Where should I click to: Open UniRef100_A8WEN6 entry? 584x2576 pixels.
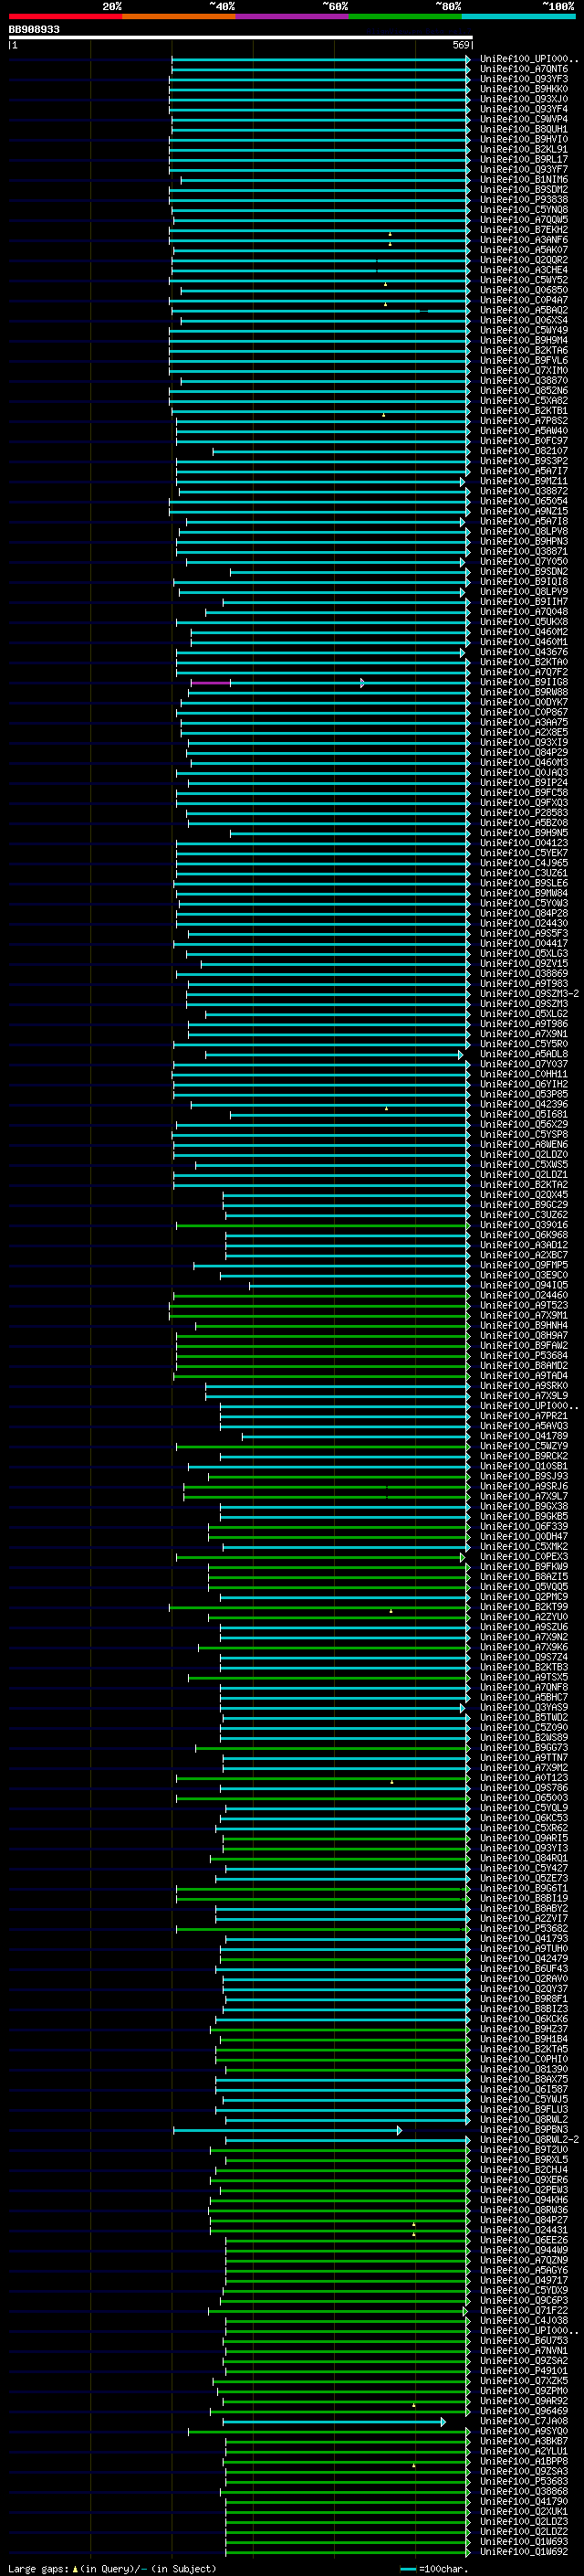point(524,1144)
